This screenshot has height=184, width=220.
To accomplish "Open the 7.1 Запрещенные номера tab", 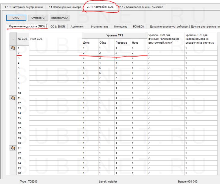I will pos(65,7).
